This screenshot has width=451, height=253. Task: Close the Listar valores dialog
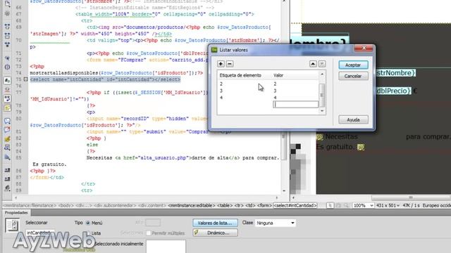point(364,48)
